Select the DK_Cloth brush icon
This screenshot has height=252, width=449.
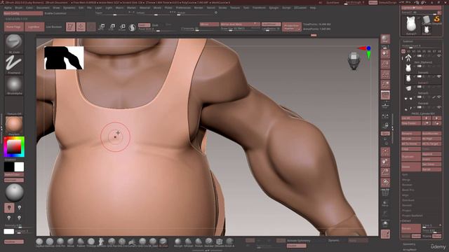coord(163,242)
